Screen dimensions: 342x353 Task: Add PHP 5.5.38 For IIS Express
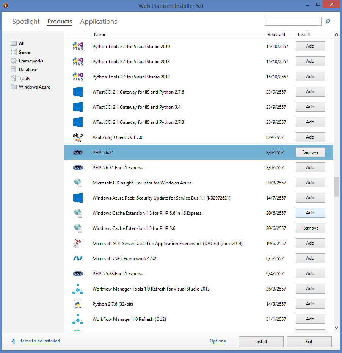click(310, 273)
